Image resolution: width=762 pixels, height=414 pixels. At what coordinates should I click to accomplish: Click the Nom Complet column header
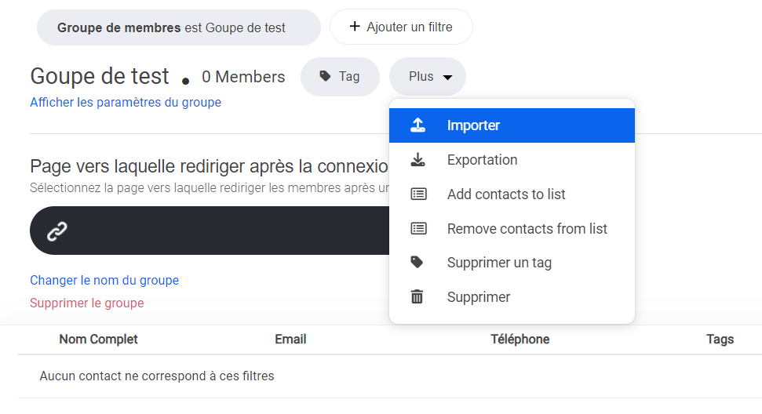[98, 340]
